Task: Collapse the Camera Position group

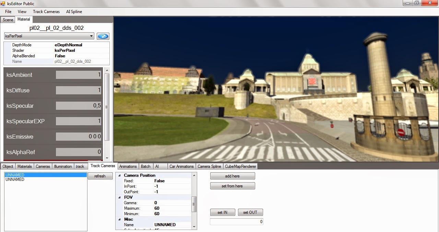Action: click(x=120, y=175)
